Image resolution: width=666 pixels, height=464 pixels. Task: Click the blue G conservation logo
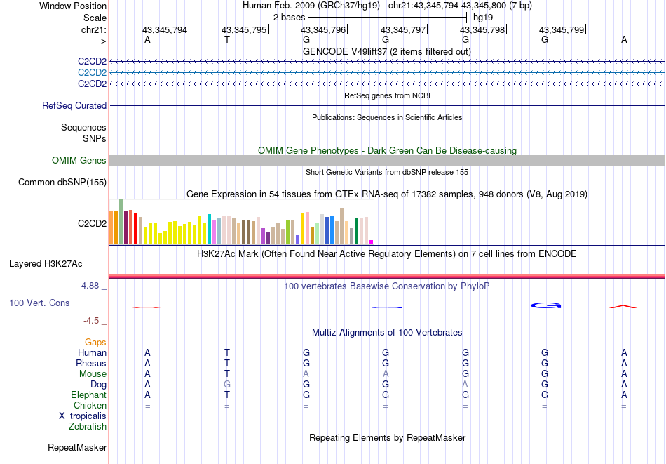click(546, 305)
